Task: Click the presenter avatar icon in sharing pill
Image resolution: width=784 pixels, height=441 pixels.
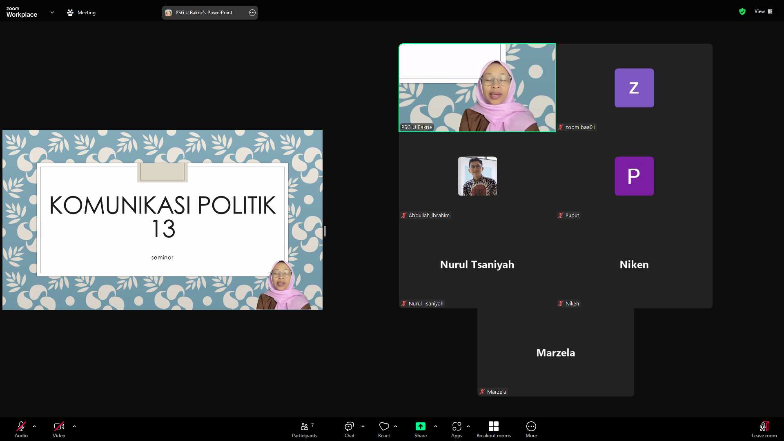Action: pyautogui.click(x=168, y=13)
